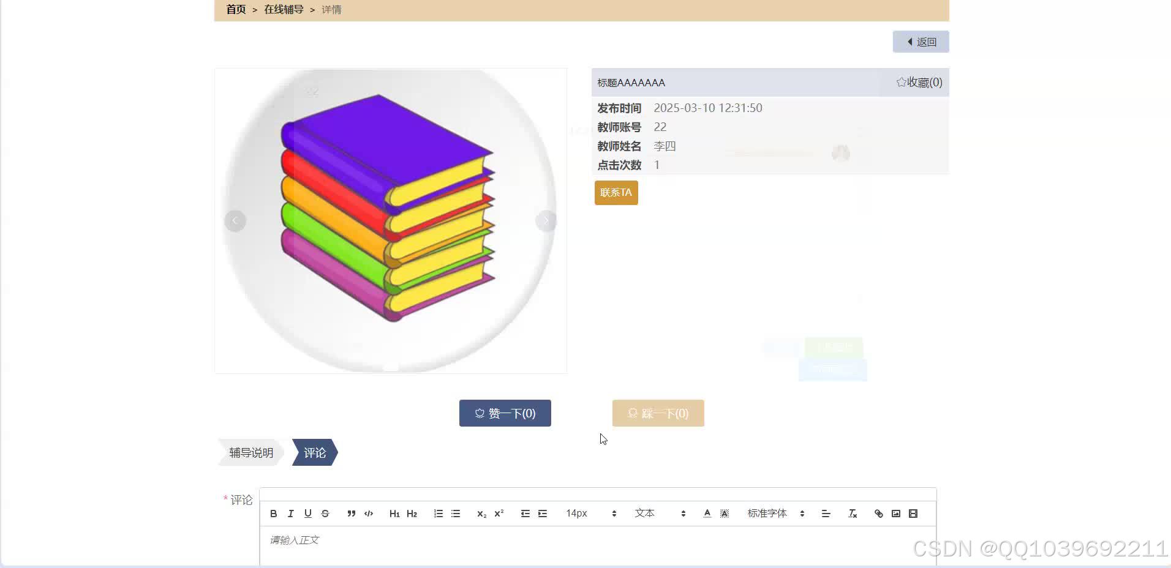Insert a blockquote in the comment
This screenshot has height=568, width=1171.
(x=352, y=514)
